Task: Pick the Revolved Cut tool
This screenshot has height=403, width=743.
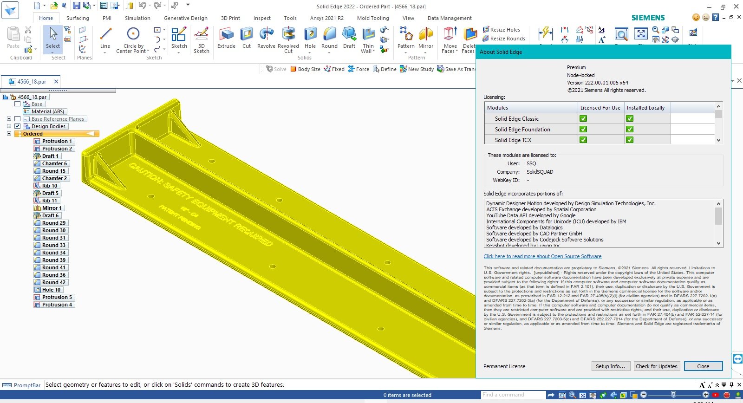Action: coord(288,40)
